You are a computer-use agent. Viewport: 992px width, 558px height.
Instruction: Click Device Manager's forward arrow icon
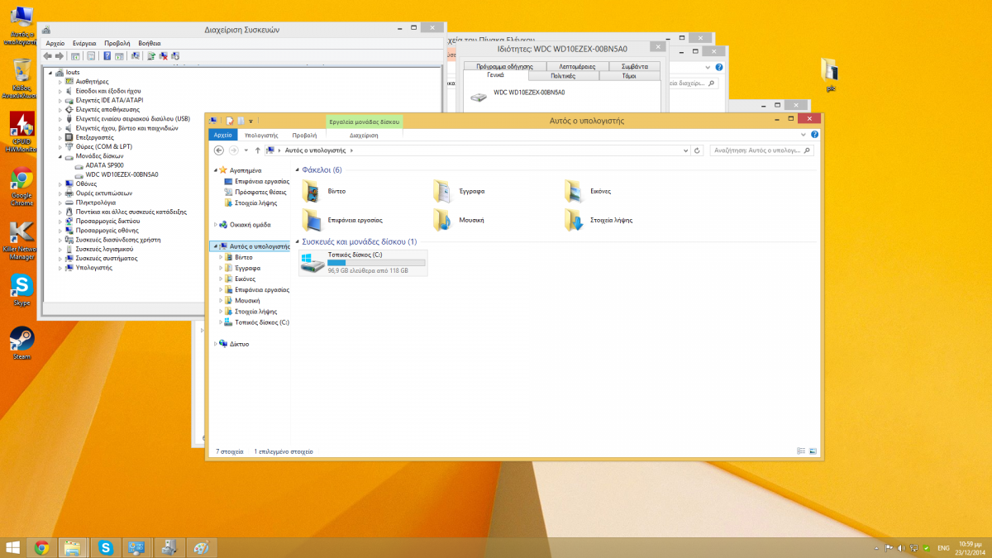[x=59, y=56]
